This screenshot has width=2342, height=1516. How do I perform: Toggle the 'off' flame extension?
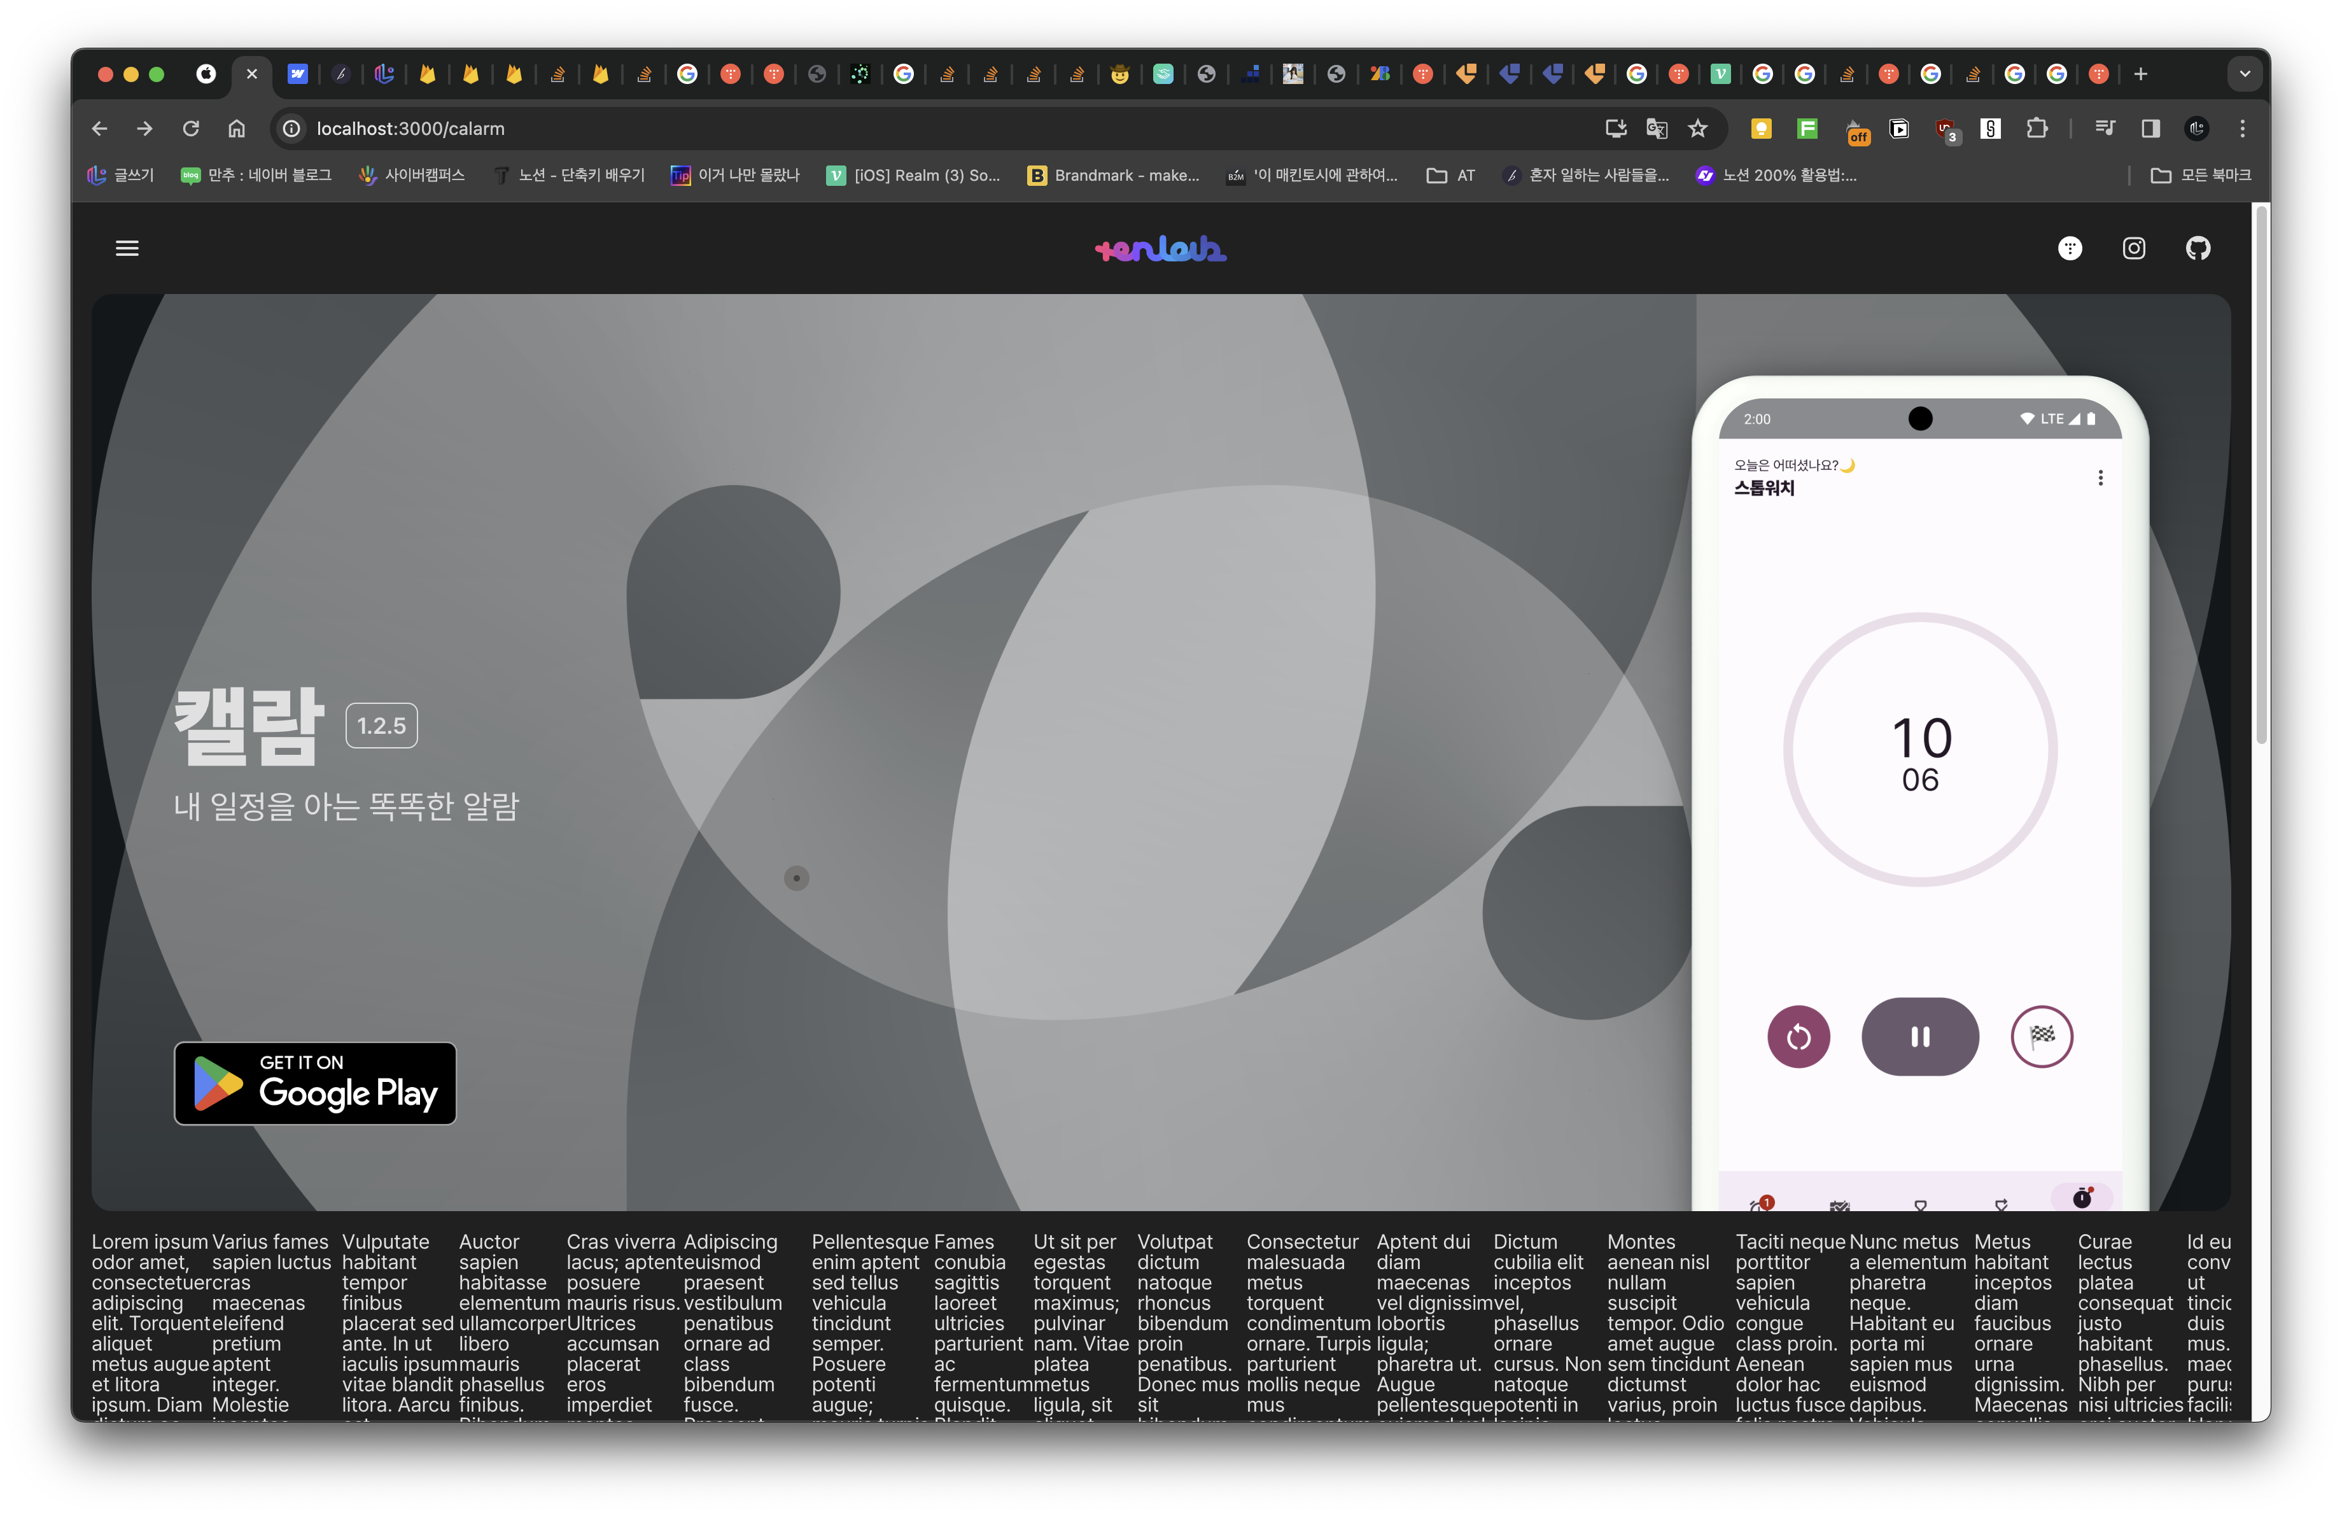click(1857, 131)
